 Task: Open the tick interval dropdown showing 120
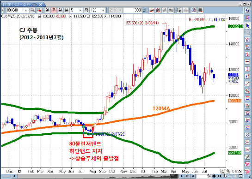pyautogui.click(x=103, y=10)
